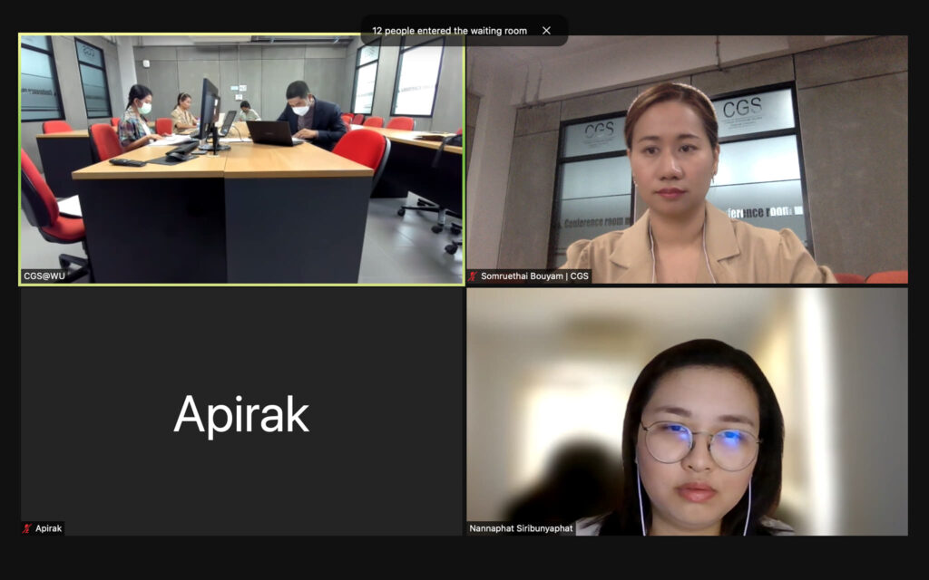Click the muted microphone icon next to Apirak
This screenshot has width=929, height=580.
click(x=27, y=528)
